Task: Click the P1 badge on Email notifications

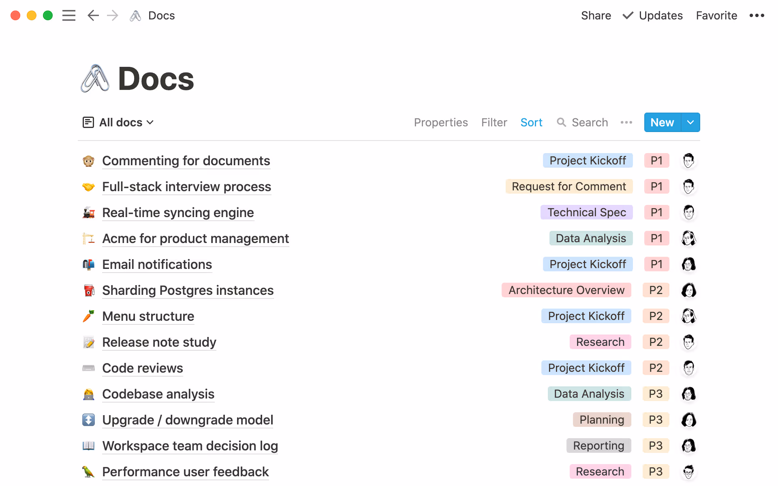Action: point(656,264)
